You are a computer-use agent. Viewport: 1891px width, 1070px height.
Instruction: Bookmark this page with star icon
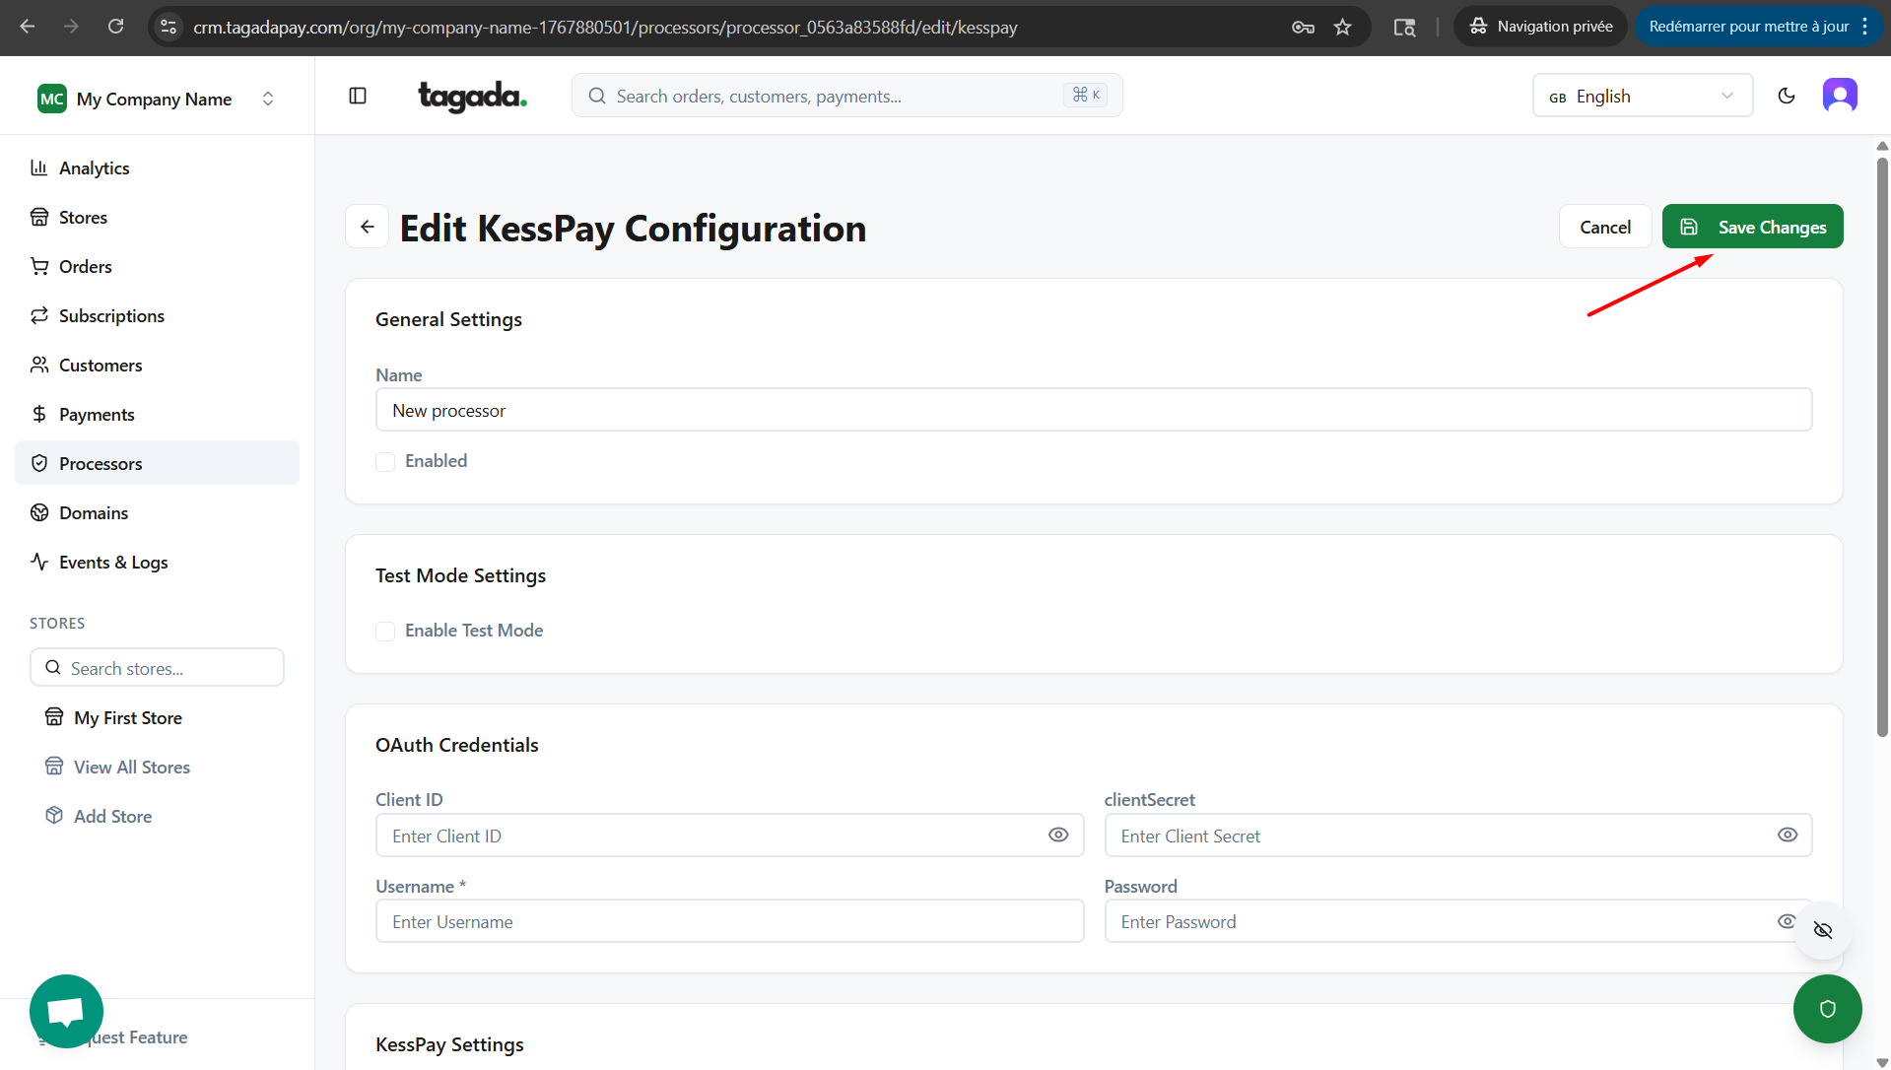1342,27
